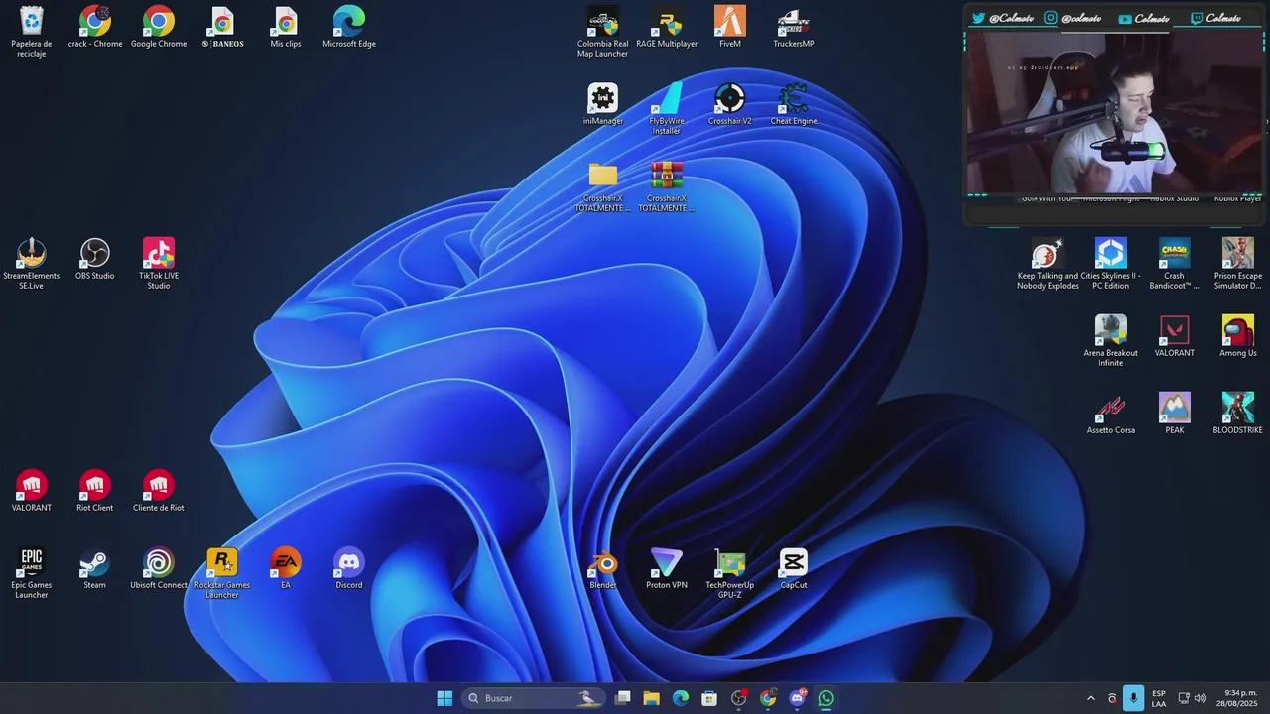Image resolution: width=1270 pixels, height=714 pixels.
Task: Select Colombia Real Map Launcher icon
Action: click(603, 31)
